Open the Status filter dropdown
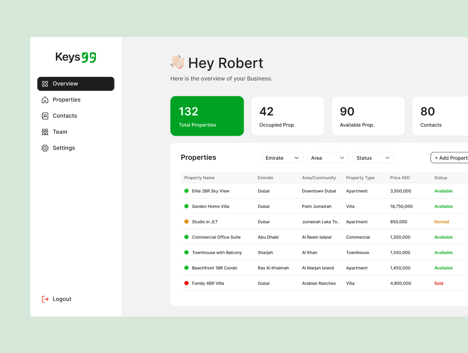Screen dimensions: 468x353 point(373,158)
